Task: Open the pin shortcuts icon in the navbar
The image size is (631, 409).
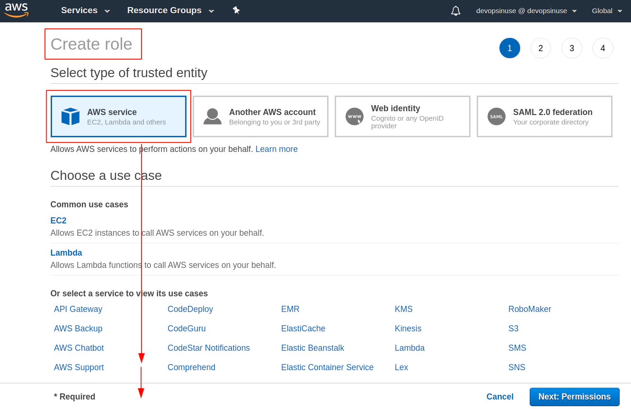Action: pyautogui.click(x=236, y=10)
